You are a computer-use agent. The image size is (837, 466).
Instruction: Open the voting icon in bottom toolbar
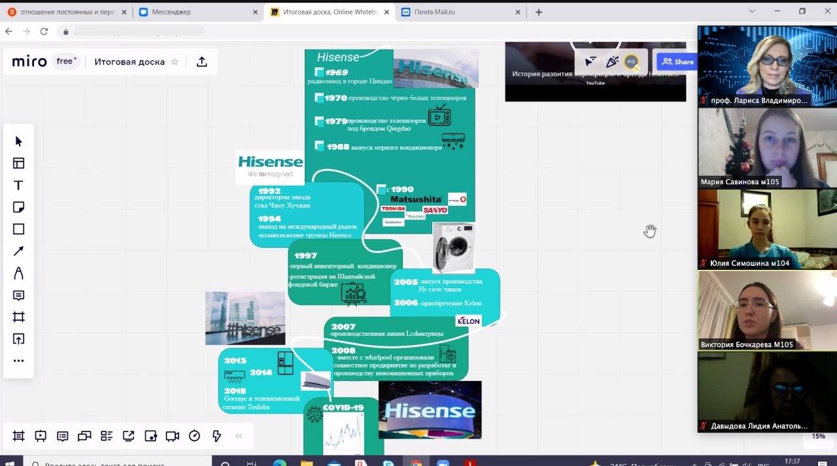pos(150,436)
